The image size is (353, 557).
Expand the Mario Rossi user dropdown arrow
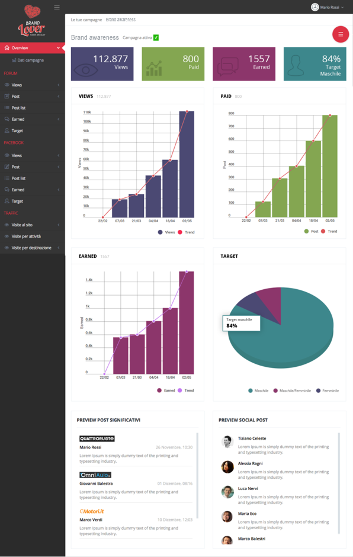342,8
